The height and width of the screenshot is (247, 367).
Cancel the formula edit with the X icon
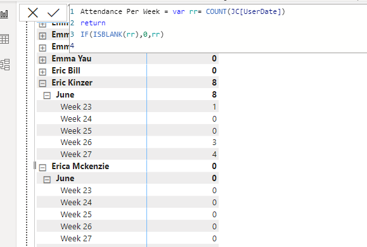33,13
